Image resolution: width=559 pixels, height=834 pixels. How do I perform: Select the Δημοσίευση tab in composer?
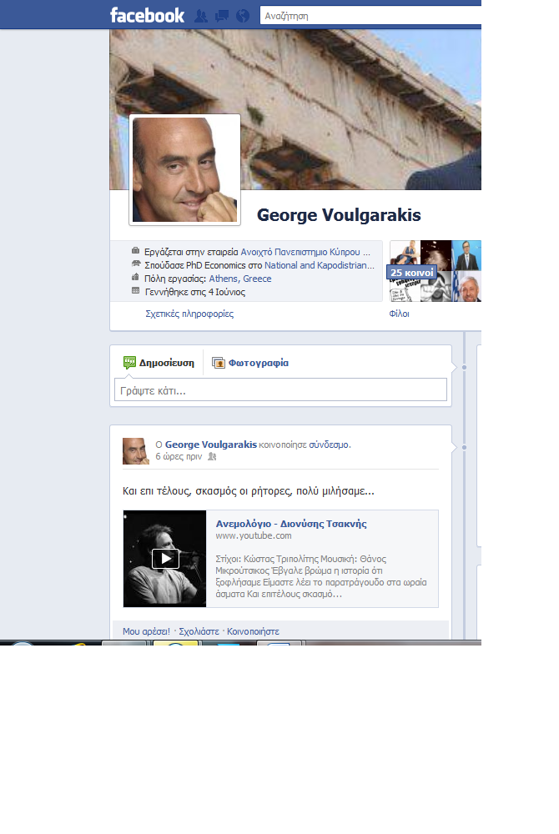(x=159, y=363)
